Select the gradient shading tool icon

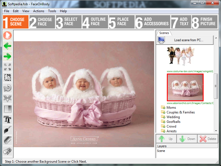pos(7,109)
